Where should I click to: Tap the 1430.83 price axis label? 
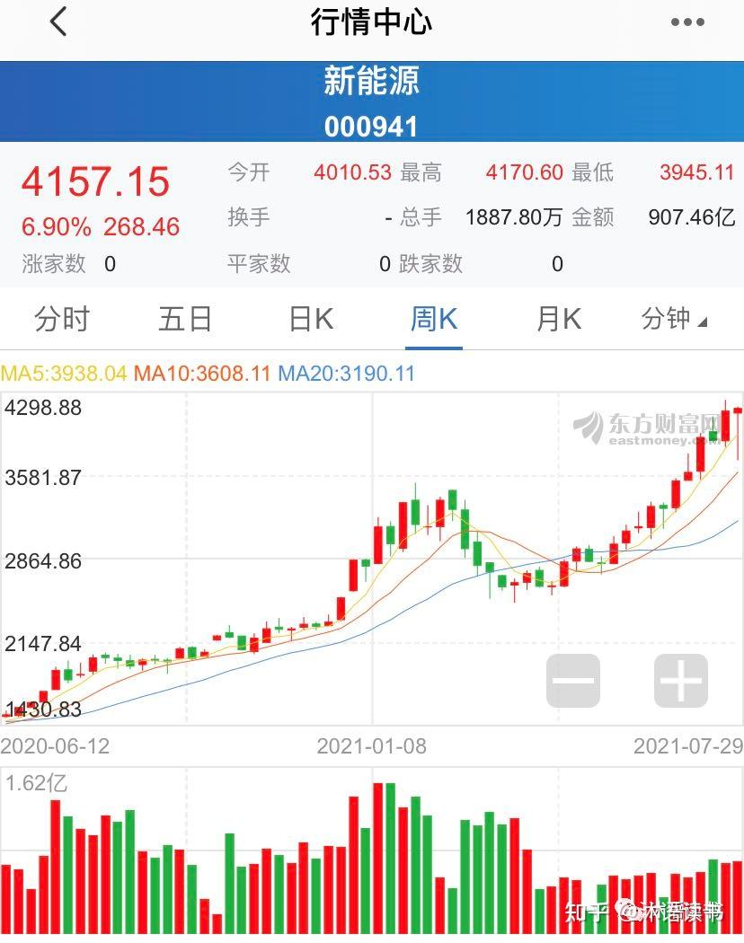pyautogui.click(x=44, y=709)
